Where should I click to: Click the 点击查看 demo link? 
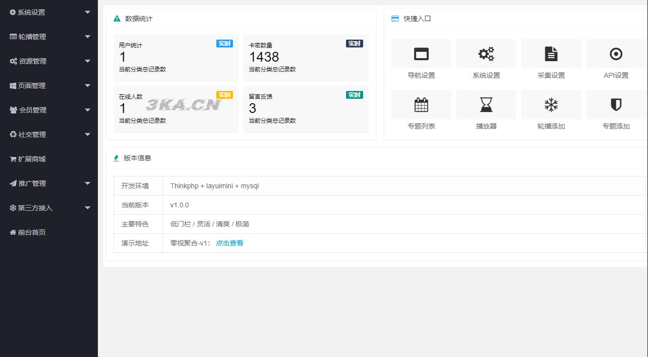[230, 243]
